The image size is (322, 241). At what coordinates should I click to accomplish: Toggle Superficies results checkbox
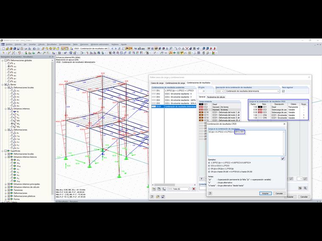[x=6, y=151]
